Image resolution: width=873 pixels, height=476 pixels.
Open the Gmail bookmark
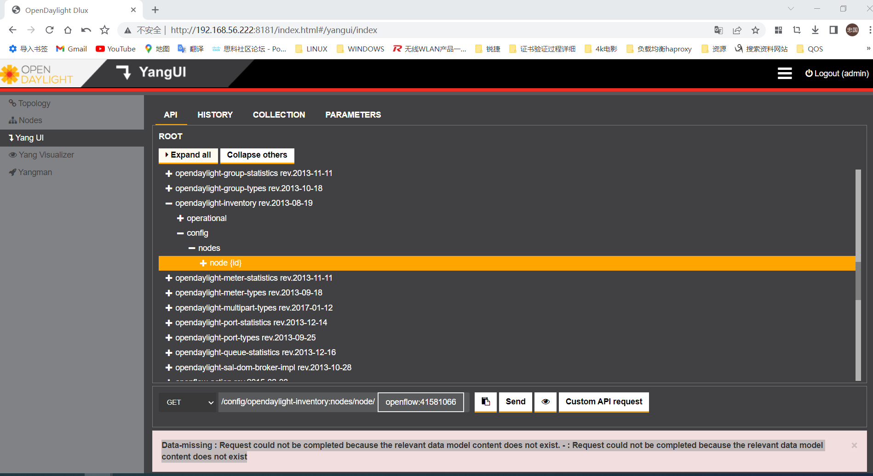coord(71,49)
